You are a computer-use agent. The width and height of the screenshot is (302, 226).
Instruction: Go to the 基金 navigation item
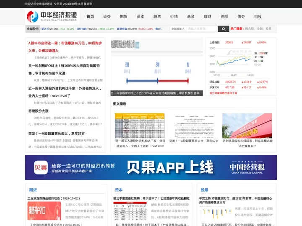[x=191, y=16]
